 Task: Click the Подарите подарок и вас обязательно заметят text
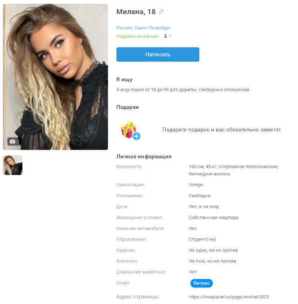coord(222,130)
